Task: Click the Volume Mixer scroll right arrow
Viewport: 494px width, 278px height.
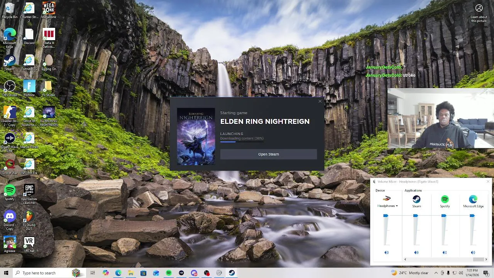Action: [486, 259]
